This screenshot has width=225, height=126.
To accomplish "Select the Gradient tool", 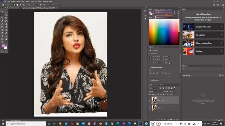I will click(2, 30).
